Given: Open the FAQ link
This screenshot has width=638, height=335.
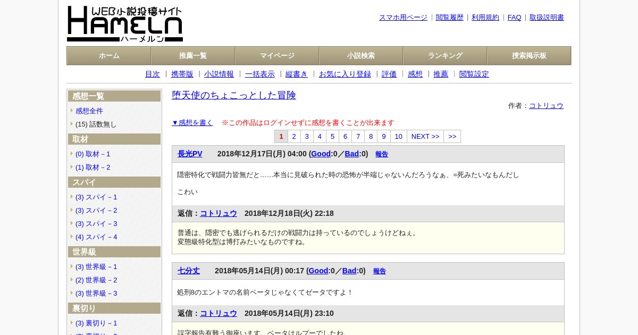Looking at the screenshot, I should point(515,18).
